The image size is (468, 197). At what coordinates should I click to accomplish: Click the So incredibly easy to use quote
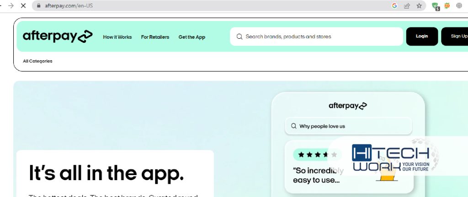(318, 175)
